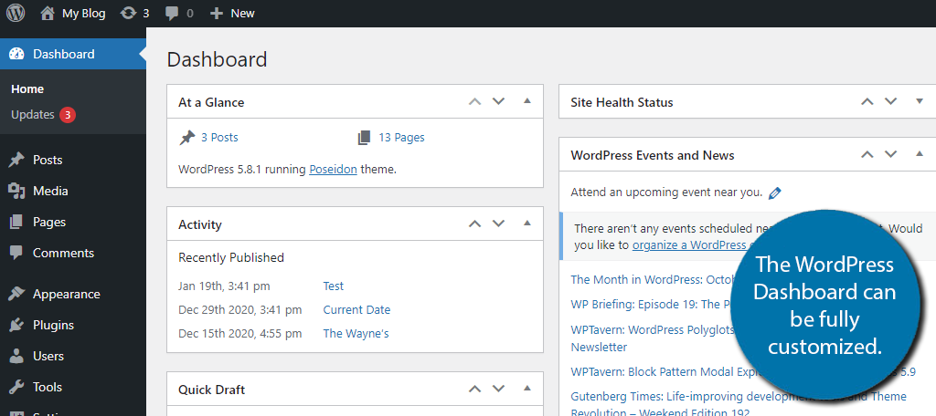Click the Tools wrench icon
The width and height of the screenshot is (936, 416).
coord(16,387)
